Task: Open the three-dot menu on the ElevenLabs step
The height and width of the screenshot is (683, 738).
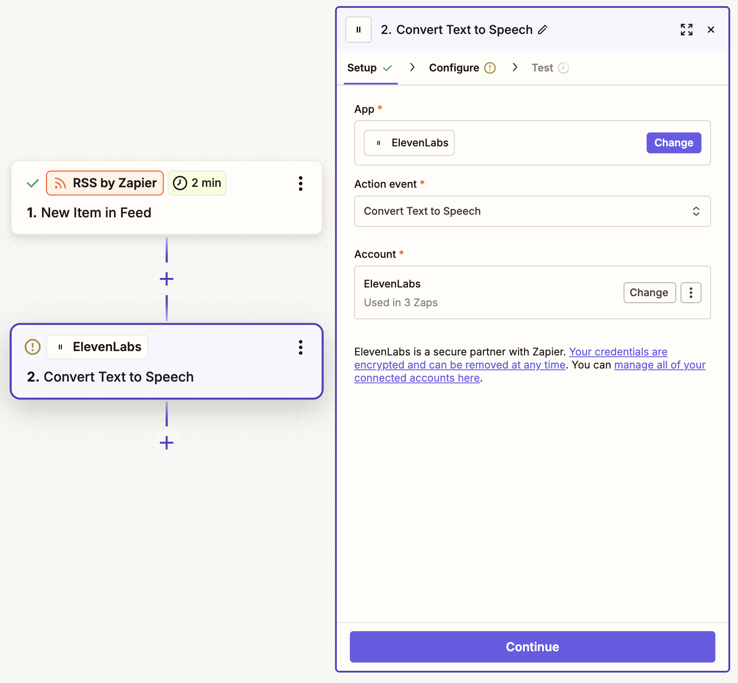Action: pyautogui.click(x=301, y=348)
